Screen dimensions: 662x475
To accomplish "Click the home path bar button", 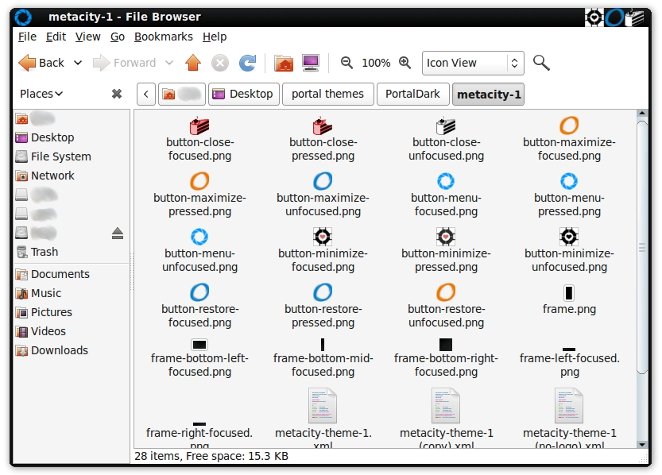I will pyautogui.click(x=181, y=94).
